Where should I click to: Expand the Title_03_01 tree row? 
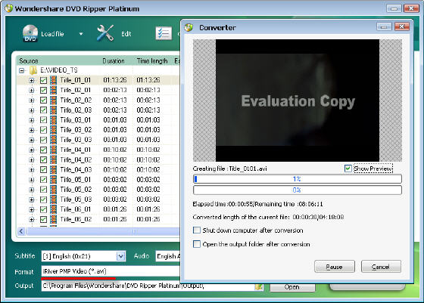pos(32,120)
